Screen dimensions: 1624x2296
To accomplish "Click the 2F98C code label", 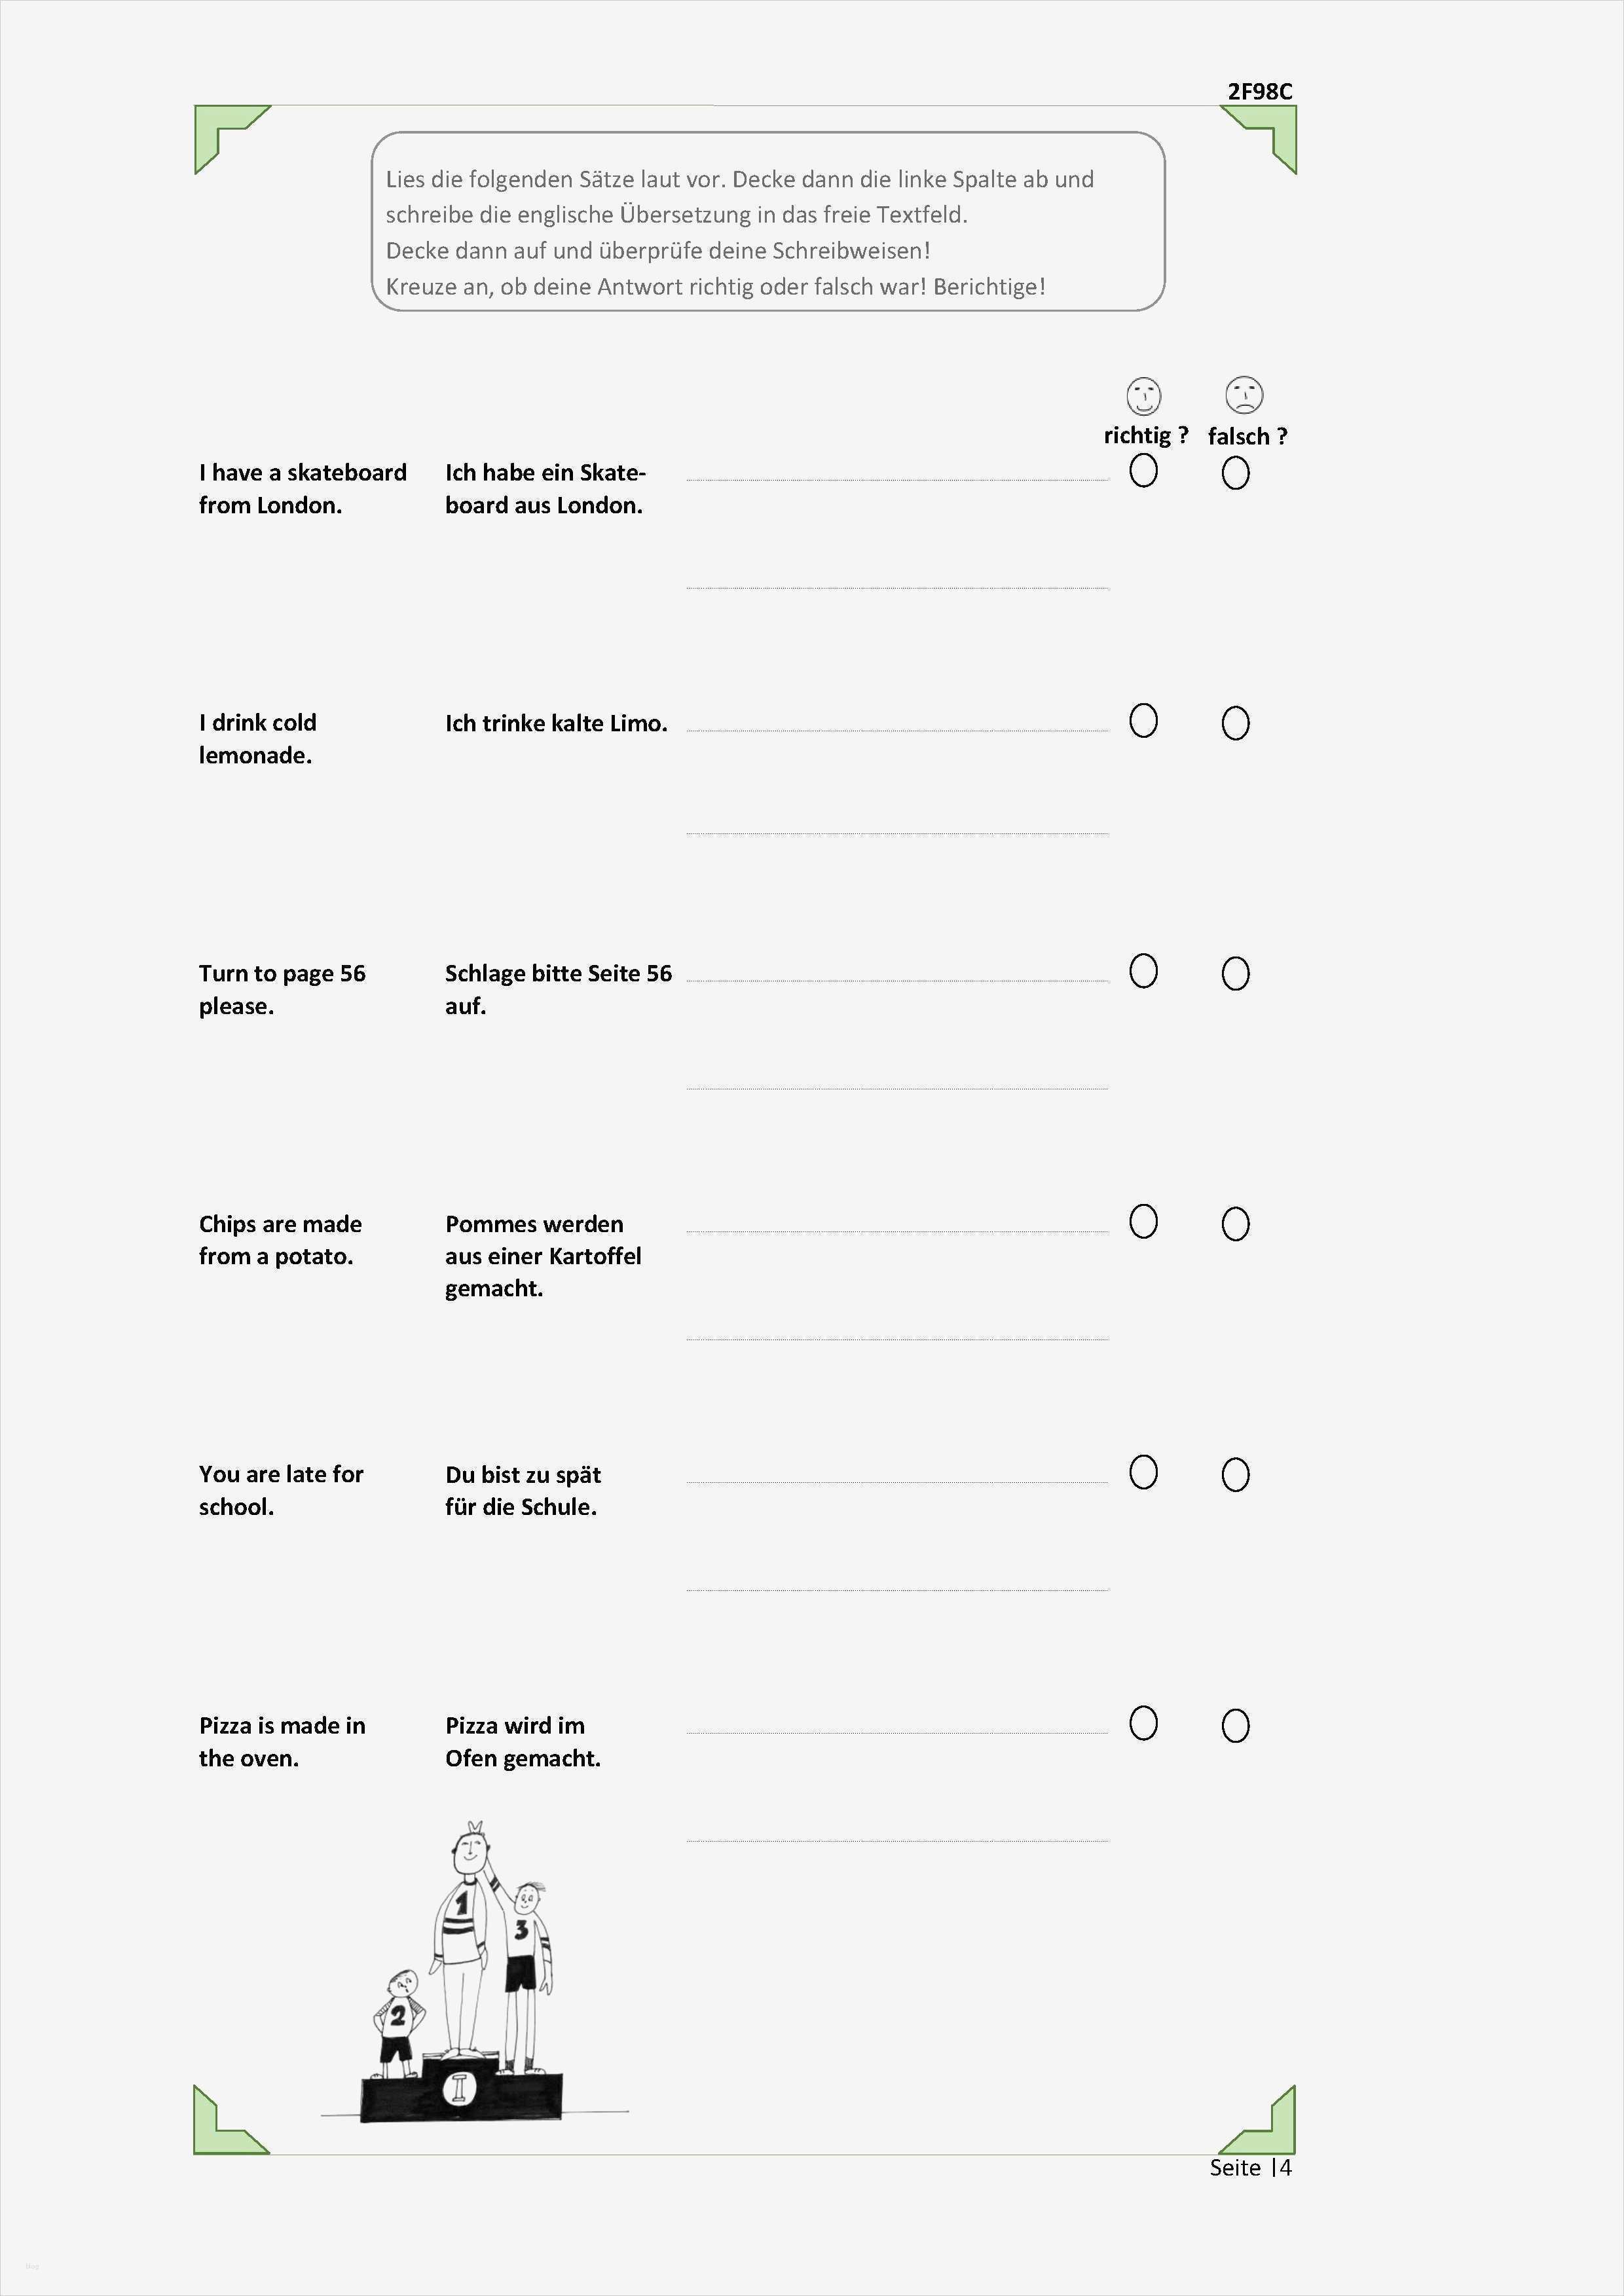I will pos(1259,91).
